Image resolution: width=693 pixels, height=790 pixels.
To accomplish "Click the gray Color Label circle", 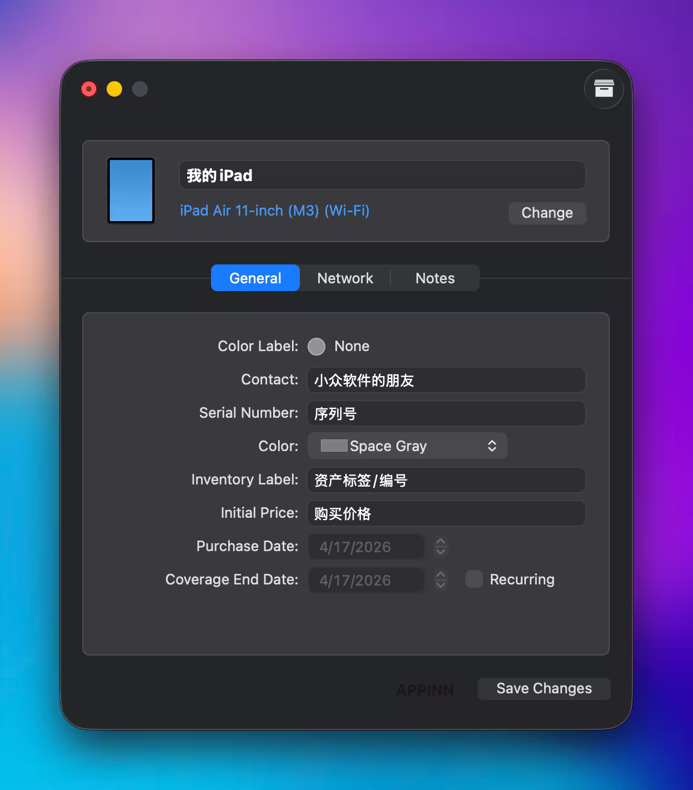I will (x=316, y=346).
